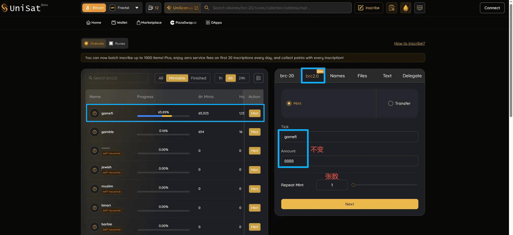Toggle the list layout view icon
This screenshot has height=235, width=513.
[258, 78]
